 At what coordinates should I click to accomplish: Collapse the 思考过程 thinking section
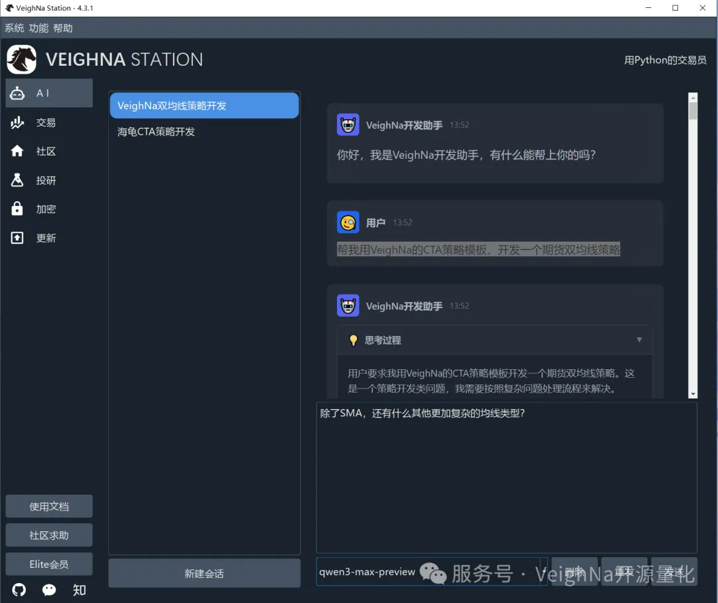pos(639,340)
